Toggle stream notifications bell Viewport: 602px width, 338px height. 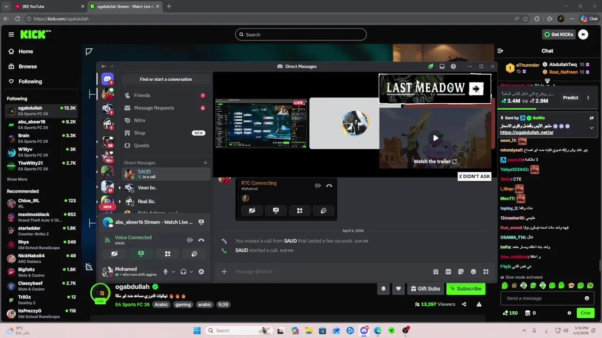click(383, 289)
